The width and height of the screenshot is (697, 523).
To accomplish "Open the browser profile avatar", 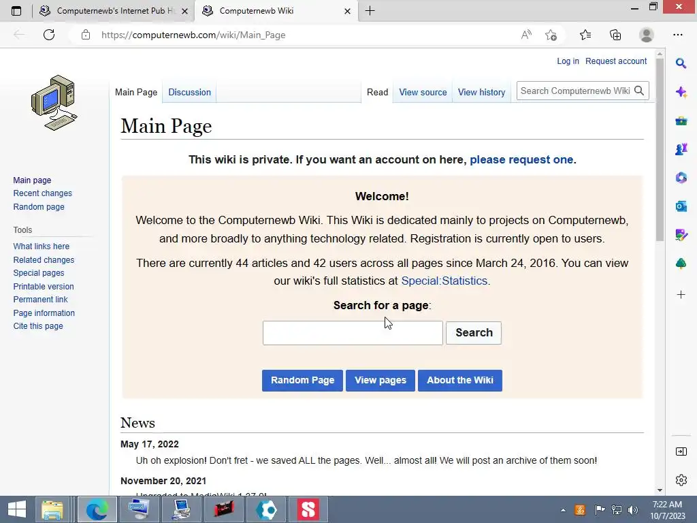I will (647, 35).
